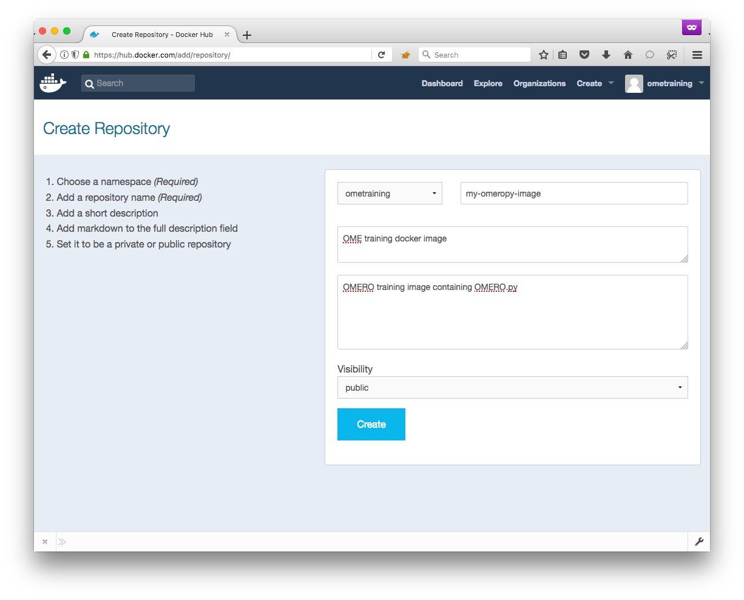Open the Organizations page
The image size is (744, 600).
tap(539, 83)
